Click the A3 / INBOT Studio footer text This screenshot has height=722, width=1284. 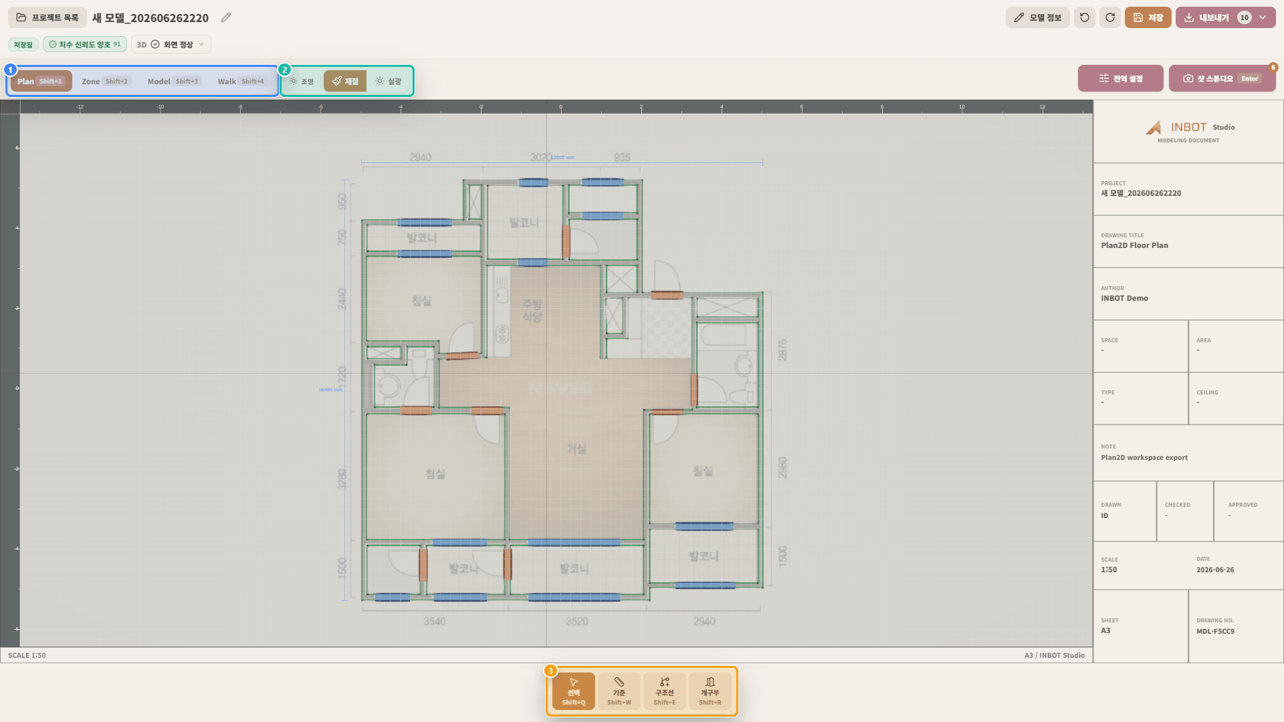click(1055, 655)
